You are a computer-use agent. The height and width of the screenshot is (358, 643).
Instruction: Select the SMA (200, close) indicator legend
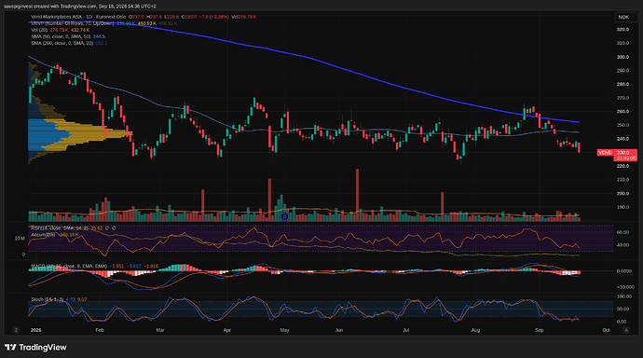pyautogui.click(x=69, y=43)
